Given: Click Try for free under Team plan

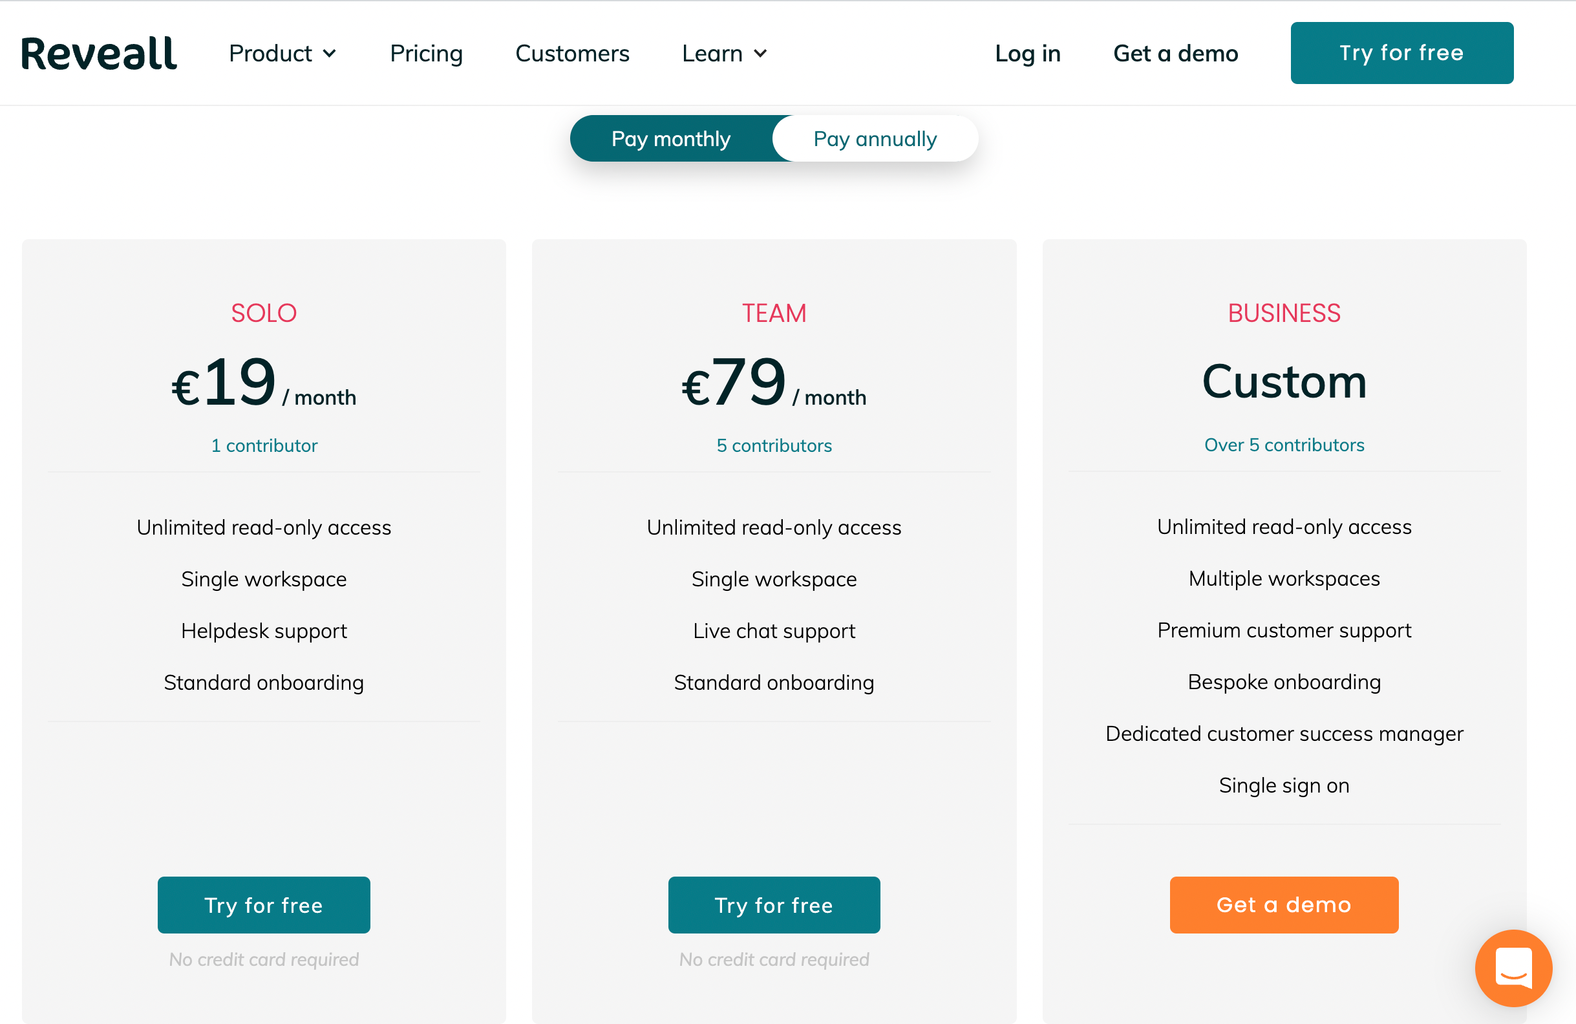Looking at the screenshot, I should coord(774,905).
